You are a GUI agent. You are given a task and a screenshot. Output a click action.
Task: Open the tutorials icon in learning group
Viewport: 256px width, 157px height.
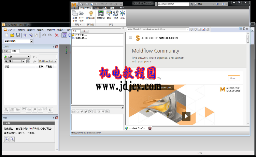pyautogui.click(x=109, y=13)
